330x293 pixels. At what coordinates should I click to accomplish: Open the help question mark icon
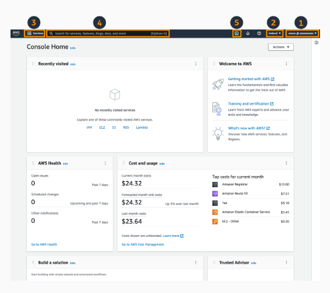coord(259,33)
